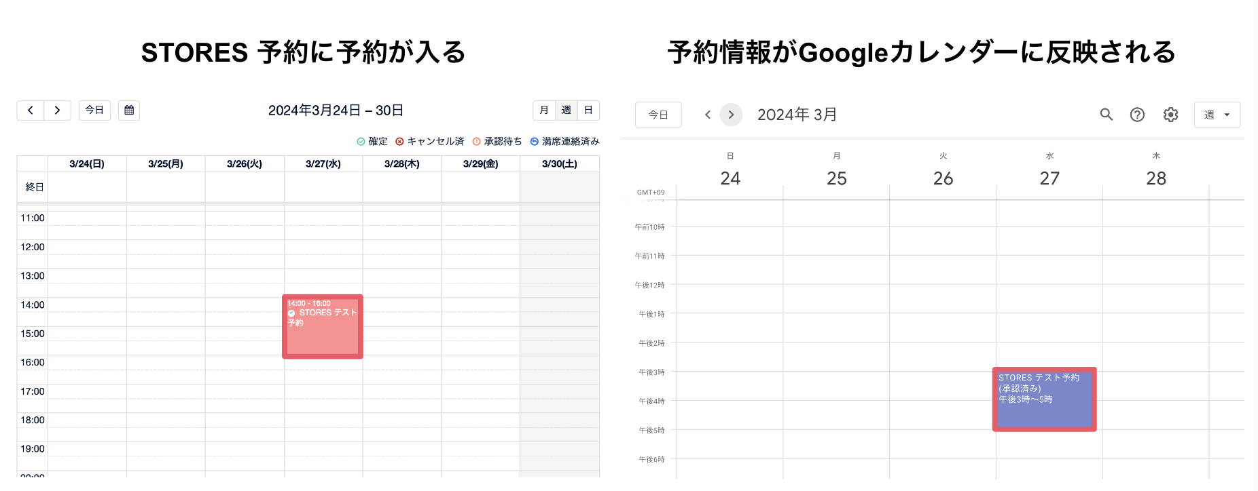The image size is (1258, 491).
Task: Click the 満席連絡済み legend icon
Action: pos(535,142)
